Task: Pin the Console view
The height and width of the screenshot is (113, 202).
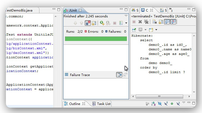Action: (x=134, y=29)
